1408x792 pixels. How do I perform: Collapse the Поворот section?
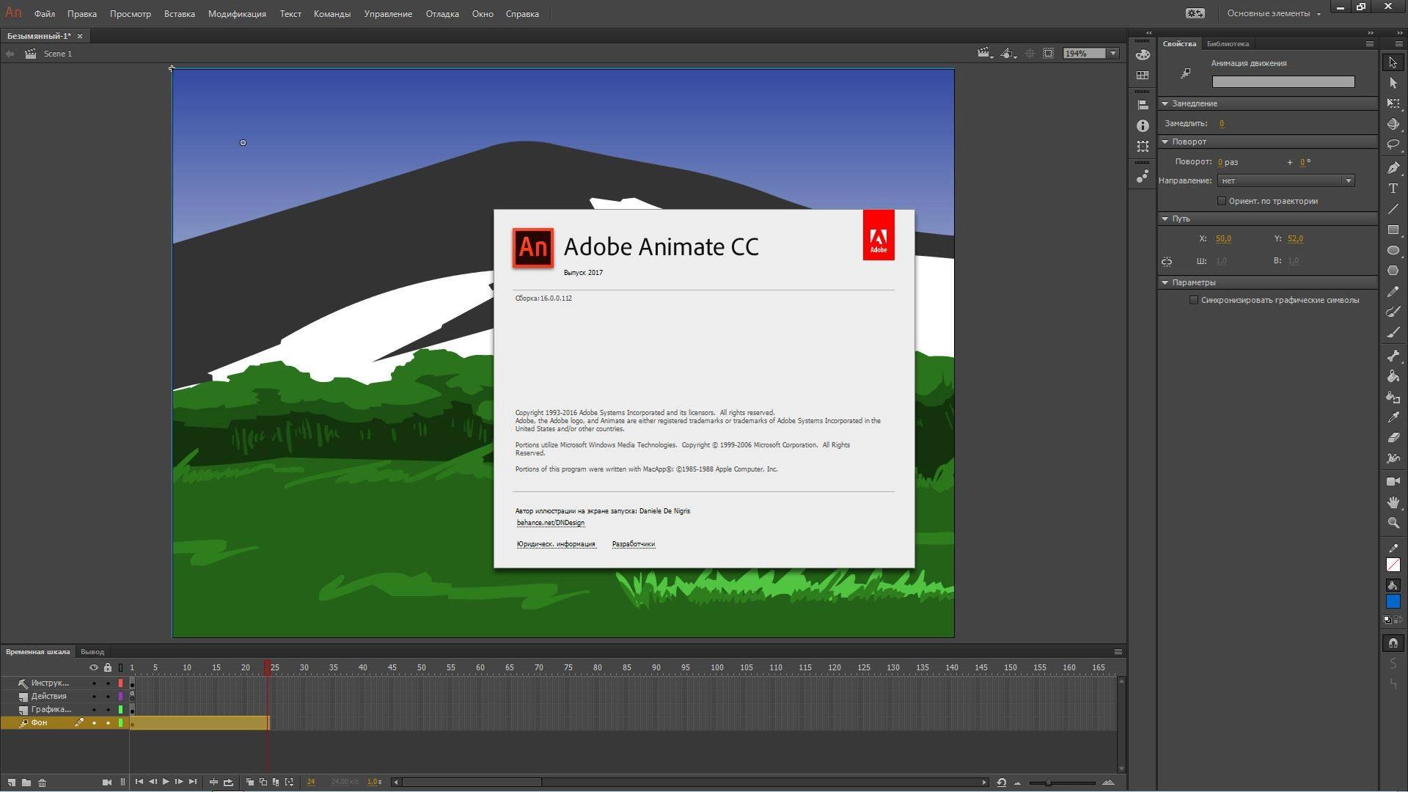1165,142
